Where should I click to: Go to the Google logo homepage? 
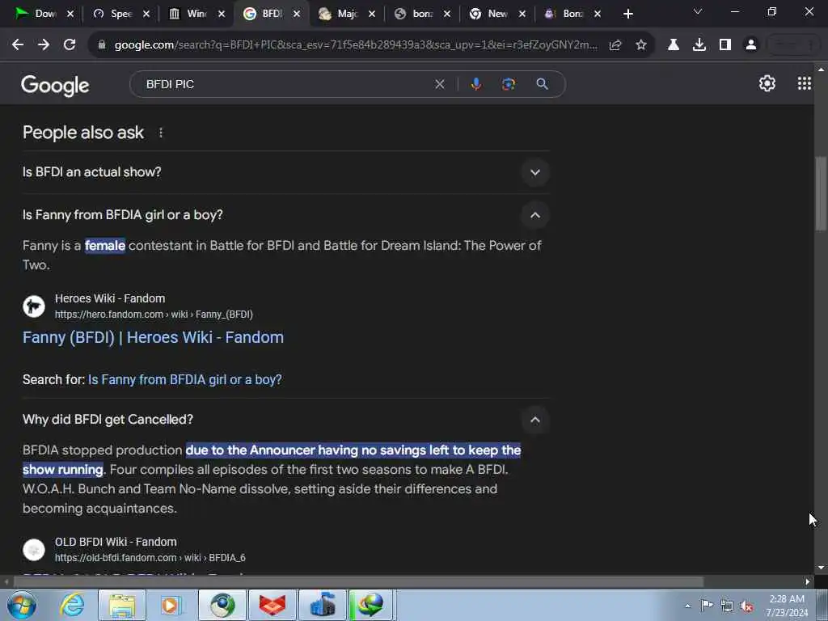pos(56,85)
